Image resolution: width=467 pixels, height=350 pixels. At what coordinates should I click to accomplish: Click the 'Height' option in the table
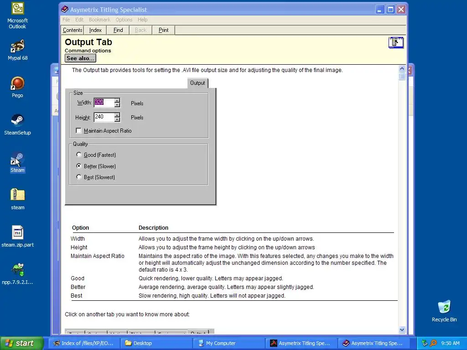tap(79, 247)
